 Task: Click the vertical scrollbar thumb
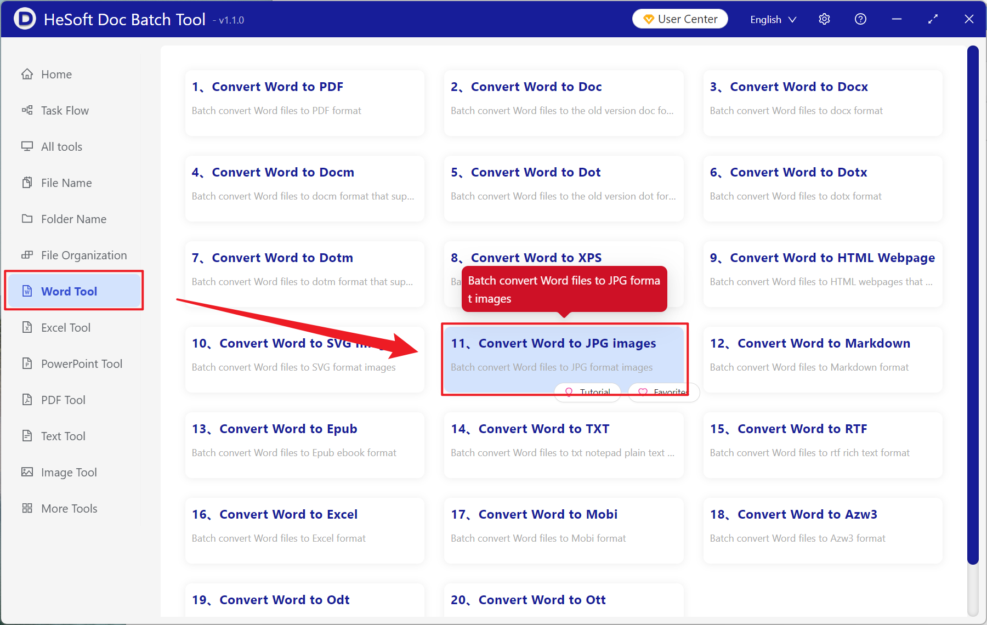[x=973, y=305]
